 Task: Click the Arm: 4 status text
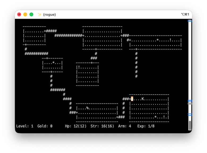[125, 126]
